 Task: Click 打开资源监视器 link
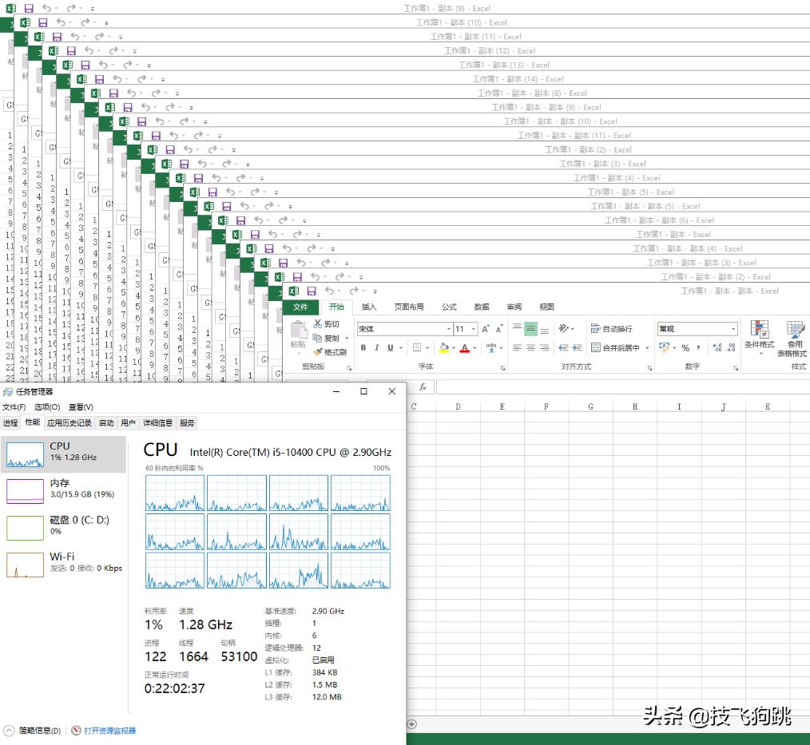point(109,731)
